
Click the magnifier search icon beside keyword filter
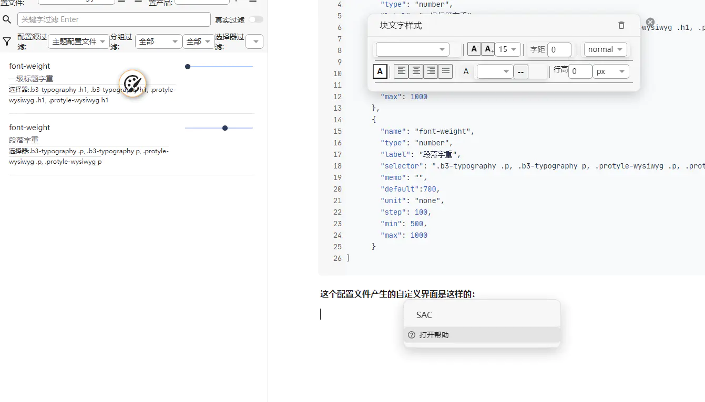click(7, 19)
